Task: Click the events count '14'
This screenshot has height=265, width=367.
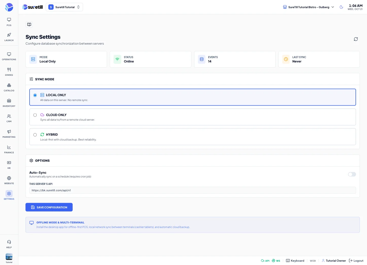Action: (x=210, y=61)
